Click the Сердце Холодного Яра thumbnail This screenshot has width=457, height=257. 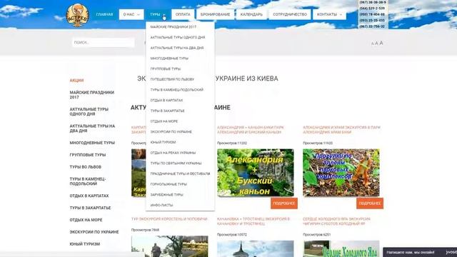click(x=341, y=248)
